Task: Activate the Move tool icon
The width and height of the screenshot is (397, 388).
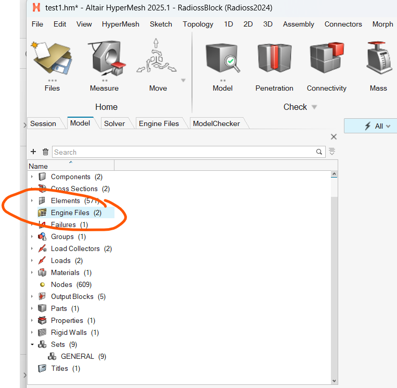Action: point(157,56)
